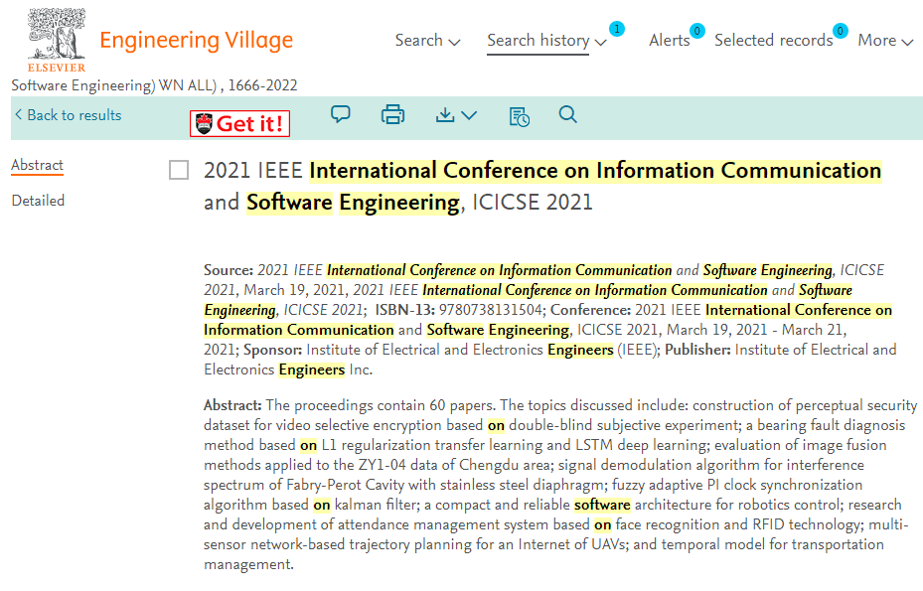Click the Search history count badge

(617, 29)
